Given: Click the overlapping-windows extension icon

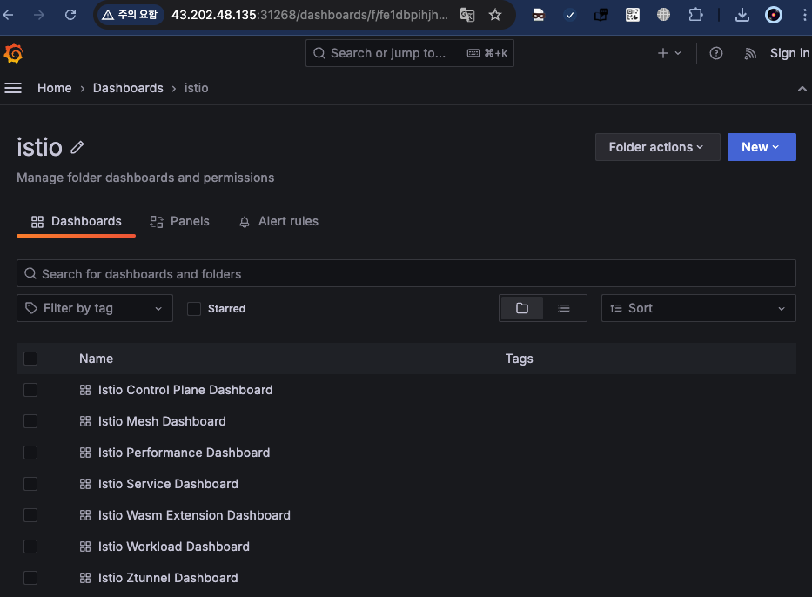Looking at the screenshot, I should coord(601,15).
